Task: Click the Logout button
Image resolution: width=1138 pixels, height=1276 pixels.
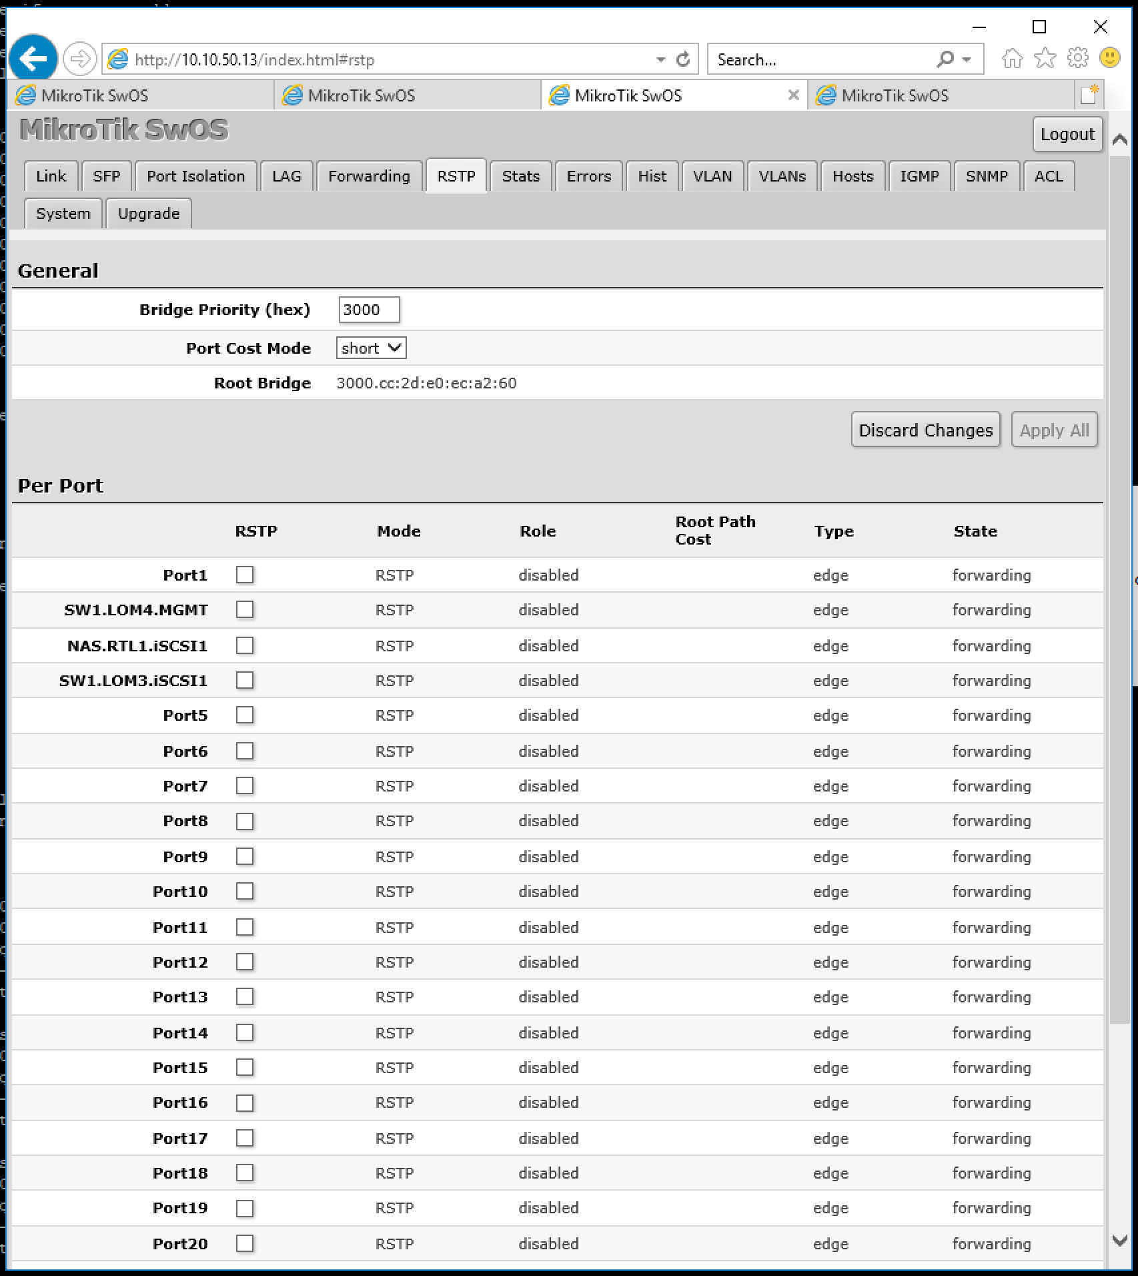Action: [x=1067, y=134]
